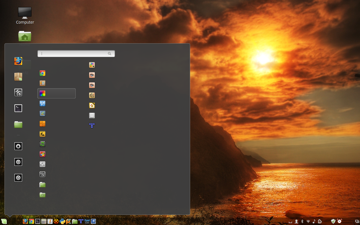Select the sliders Preferences category icon
The image size is (360, 225).
click(x=42, y=164)
